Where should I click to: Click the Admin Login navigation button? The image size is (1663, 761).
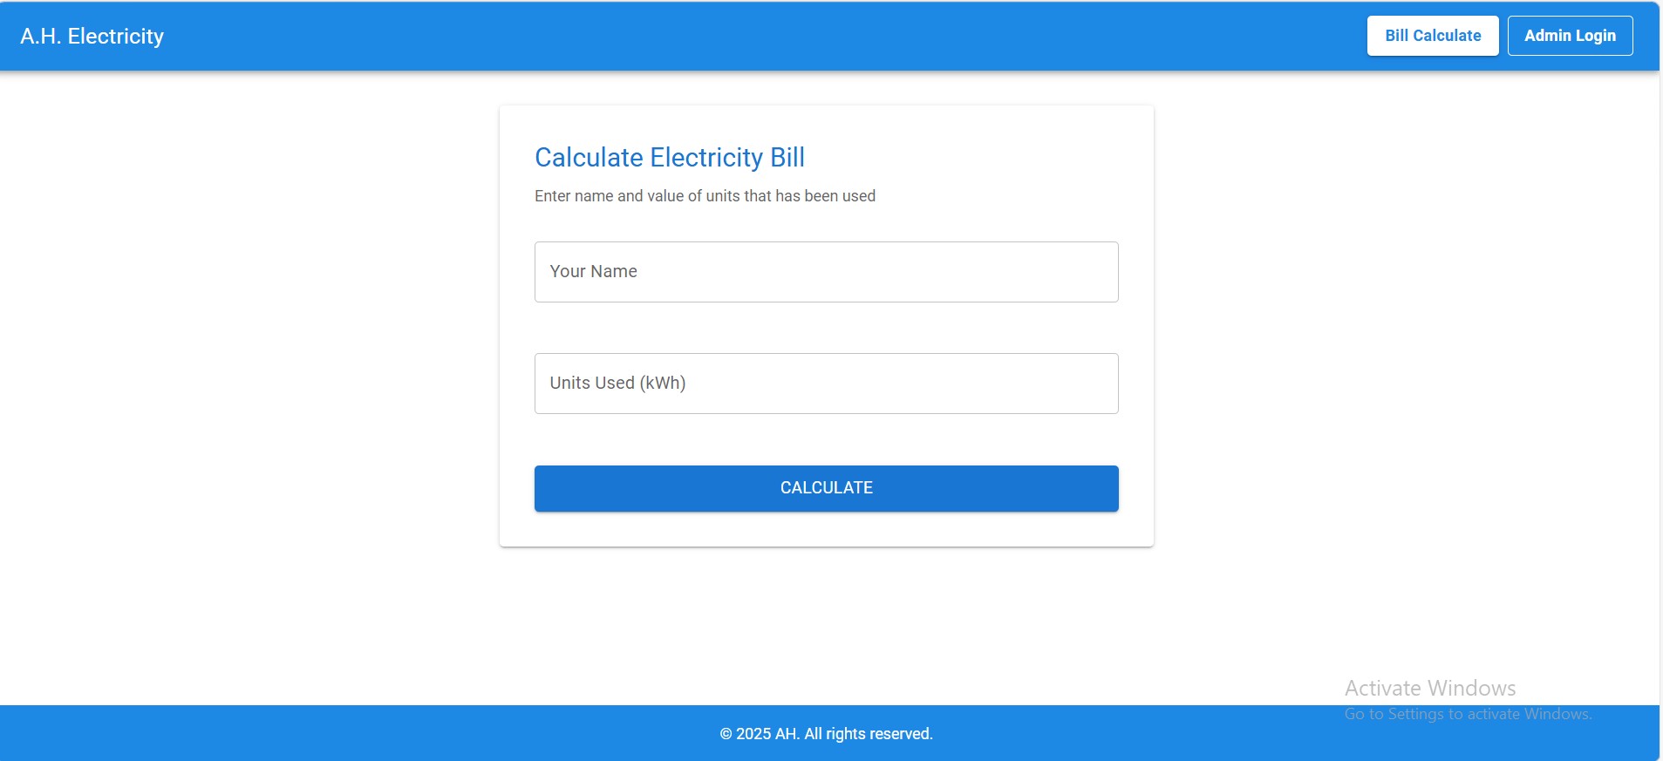[1569, 35]
